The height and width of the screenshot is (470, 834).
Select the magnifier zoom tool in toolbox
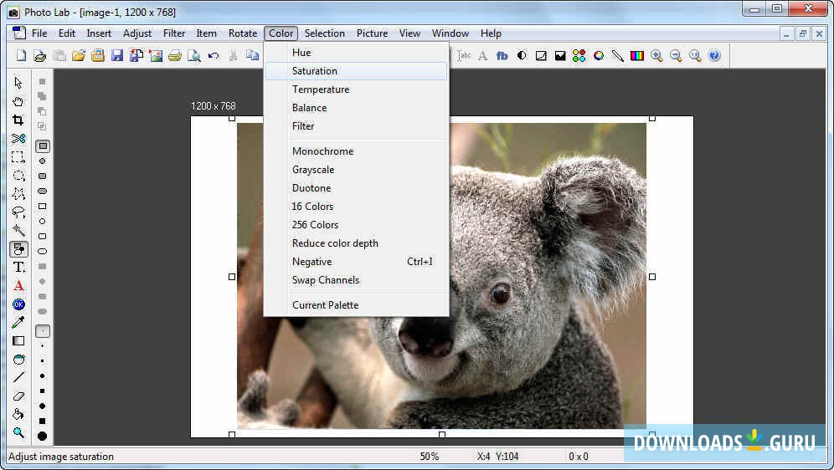coord(18,433)
